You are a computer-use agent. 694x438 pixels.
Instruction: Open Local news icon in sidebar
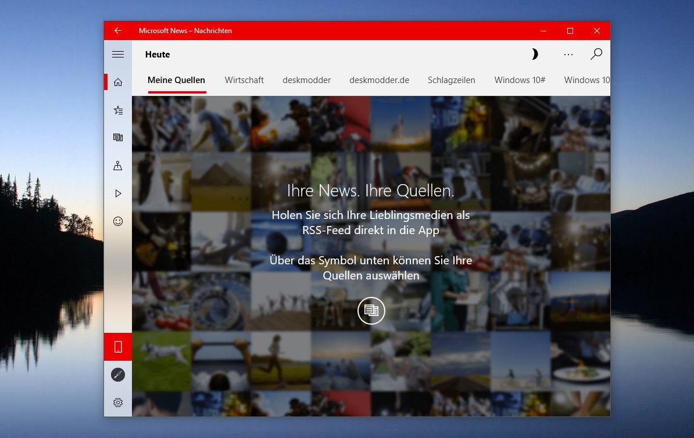coord(118,166)
